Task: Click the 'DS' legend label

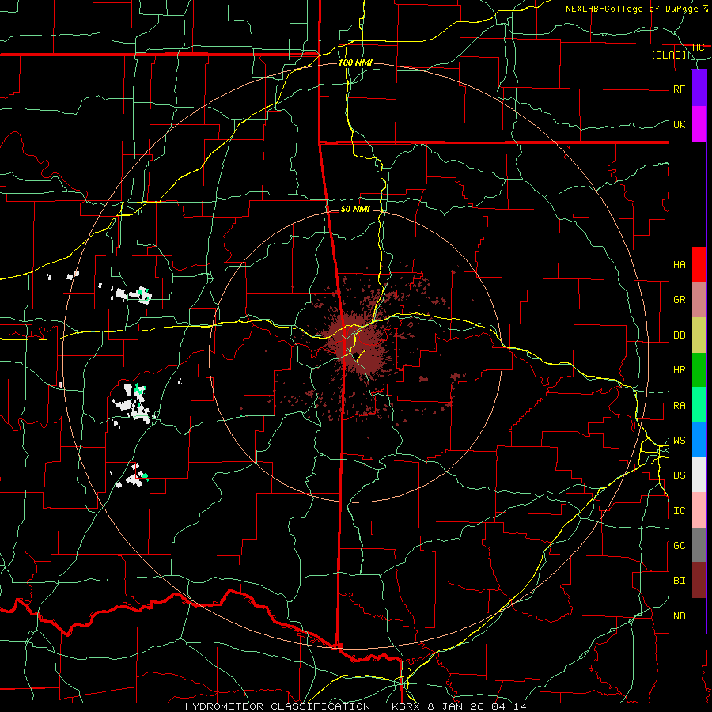Action: pyautogui.click(x=679, y=475)
